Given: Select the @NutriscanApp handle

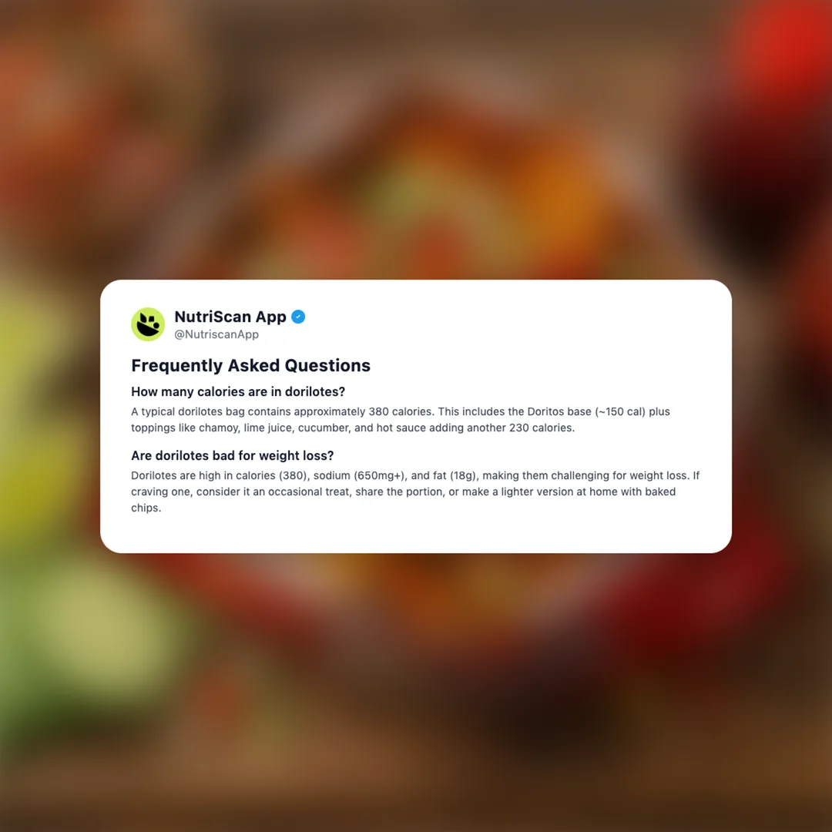Looking at the screenshot, I should pos(216,334).
